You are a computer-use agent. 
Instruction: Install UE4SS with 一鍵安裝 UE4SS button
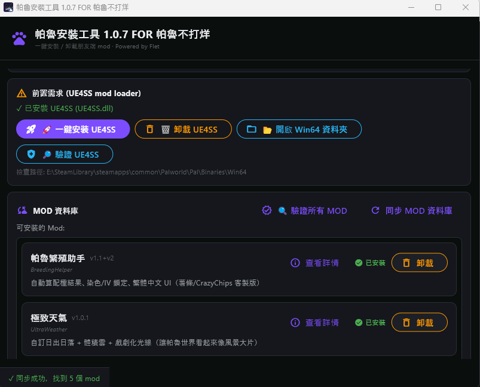click(73, 129)
